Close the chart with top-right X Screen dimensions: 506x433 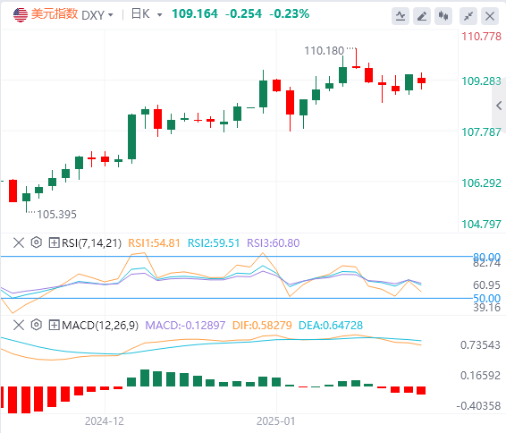pos(490,16)
